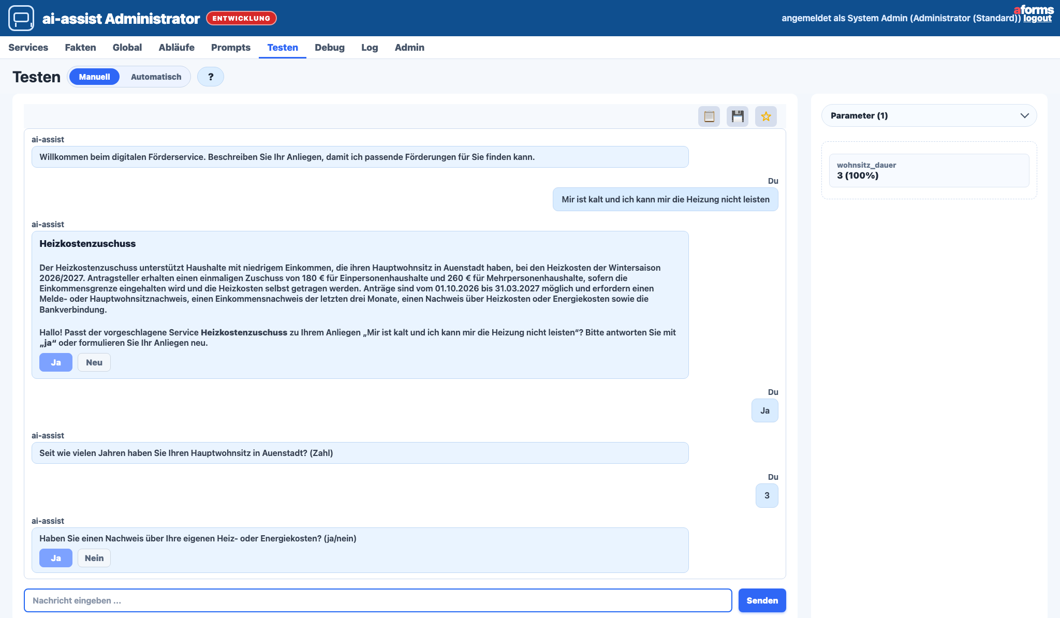Open the Global menu
This screenshot has height=618, width=1060.
[x=127, y=47]
